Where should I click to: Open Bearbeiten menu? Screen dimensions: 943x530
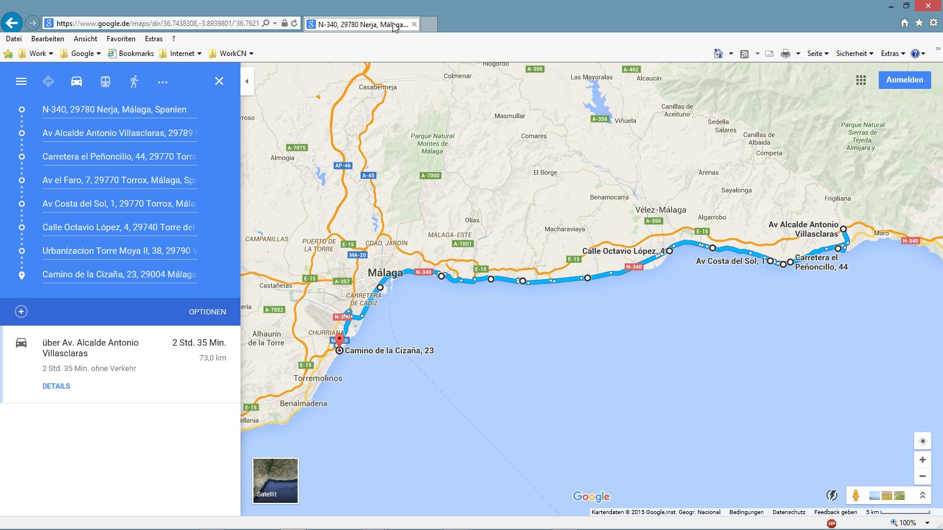pyautogui.click(x=48, y=39)
